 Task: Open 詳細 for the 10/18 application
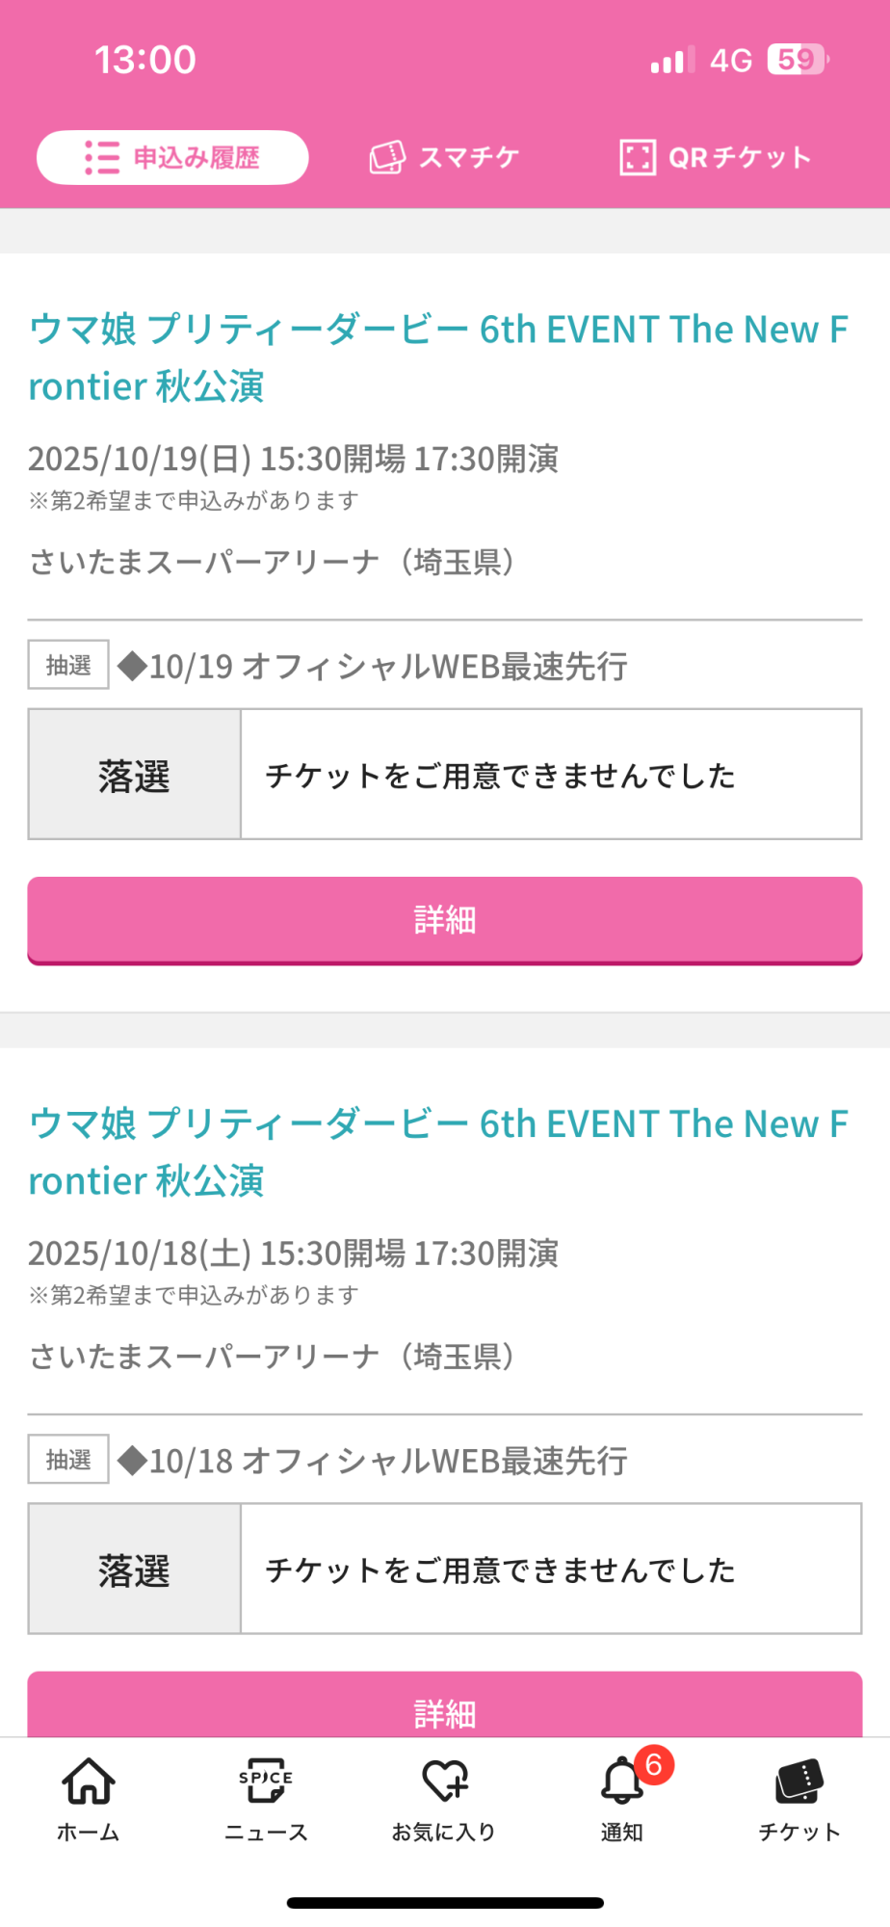point(444,1710)
